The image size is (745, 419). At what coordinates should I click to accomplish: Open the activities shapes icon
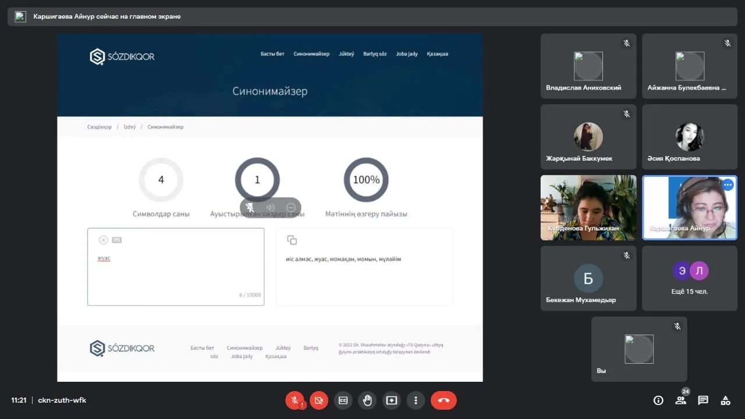click(725, 400)
